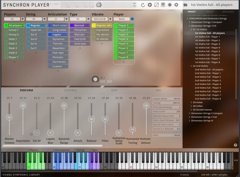Open the CPU chip engine icon
This screenshot has width=240, height=177.
click(169, 5)
